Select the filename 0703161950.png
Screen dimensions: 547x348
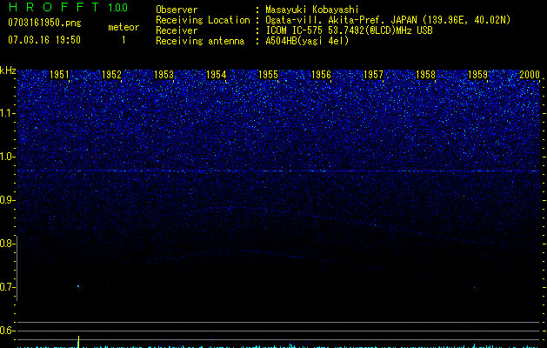tap(43, 23)
